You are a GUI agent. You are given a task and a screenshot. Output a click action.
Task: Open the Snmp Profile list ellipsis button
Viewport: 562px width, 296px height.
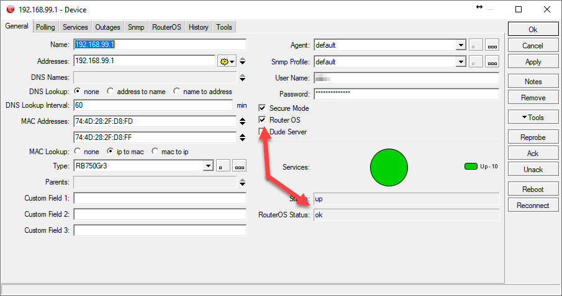click(x=492, y=61)
